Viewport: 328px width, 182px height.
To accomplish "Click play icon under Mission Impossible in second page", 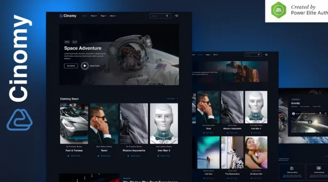I will pyautogui.click(x=228, y=133).
